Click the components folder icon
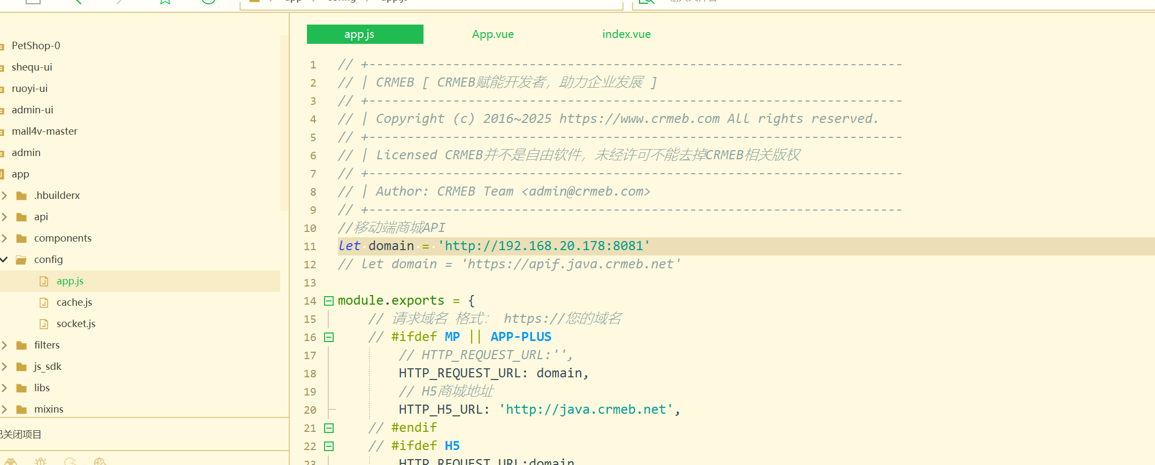Viewport: 1155px width, 465px height. (21, 238)
